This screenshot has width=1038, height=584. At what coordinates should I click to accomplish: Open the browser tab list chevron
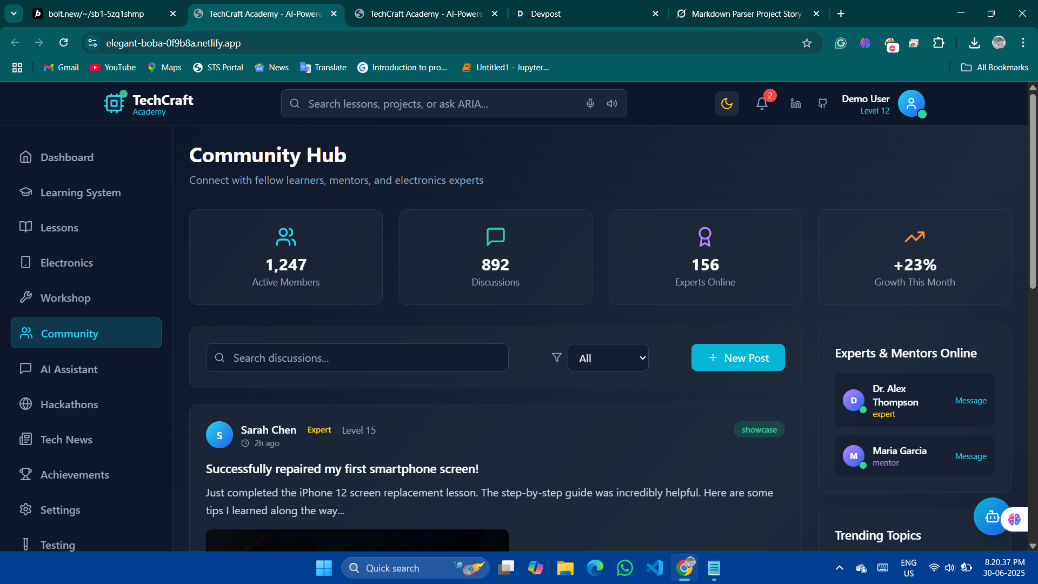point(14,14)
